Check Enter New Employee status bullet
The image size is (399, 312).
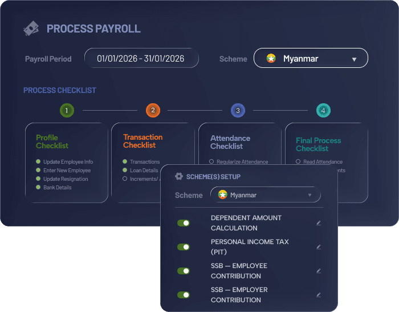coord(38,170)
